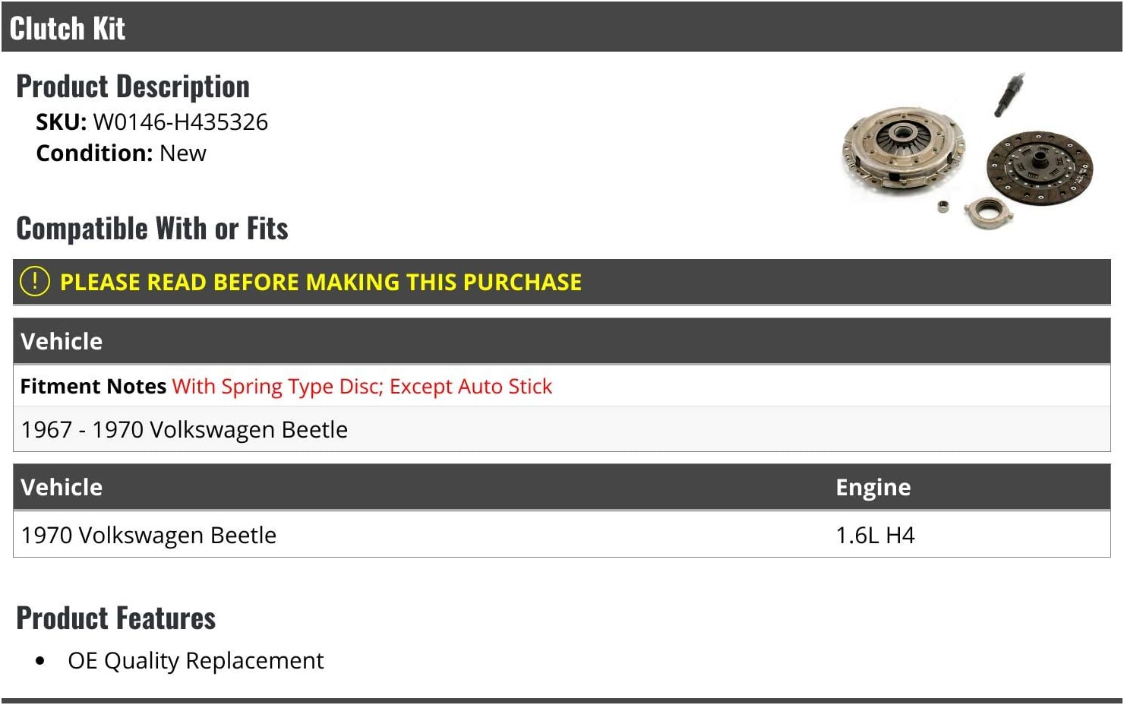Click the Engine column header
This screenshot has height=705, width=1124.
(873, 487)
